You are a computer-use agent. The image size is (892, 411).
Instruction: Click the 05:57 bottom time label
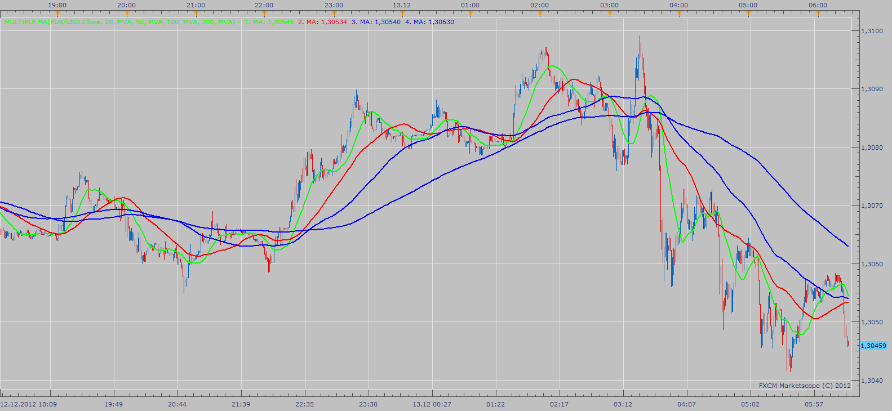point(814,404)
